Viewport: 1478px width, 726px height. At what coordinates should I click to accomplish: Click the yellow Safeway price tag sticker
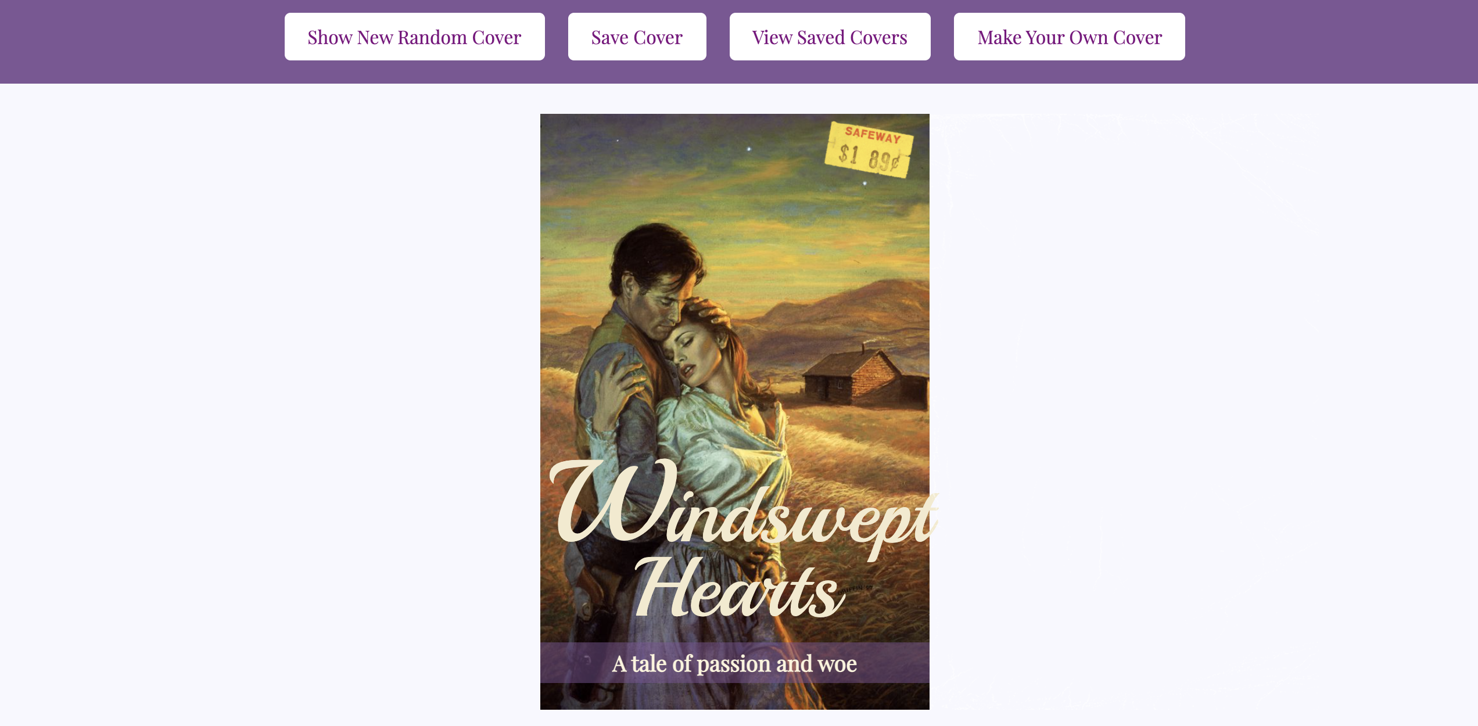click(x=869, y=150)
